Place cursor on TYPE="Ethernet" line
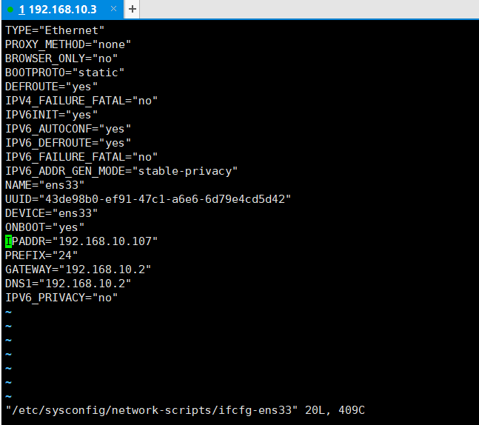Screen dimensions: 479x425 [x=55, y=30]
